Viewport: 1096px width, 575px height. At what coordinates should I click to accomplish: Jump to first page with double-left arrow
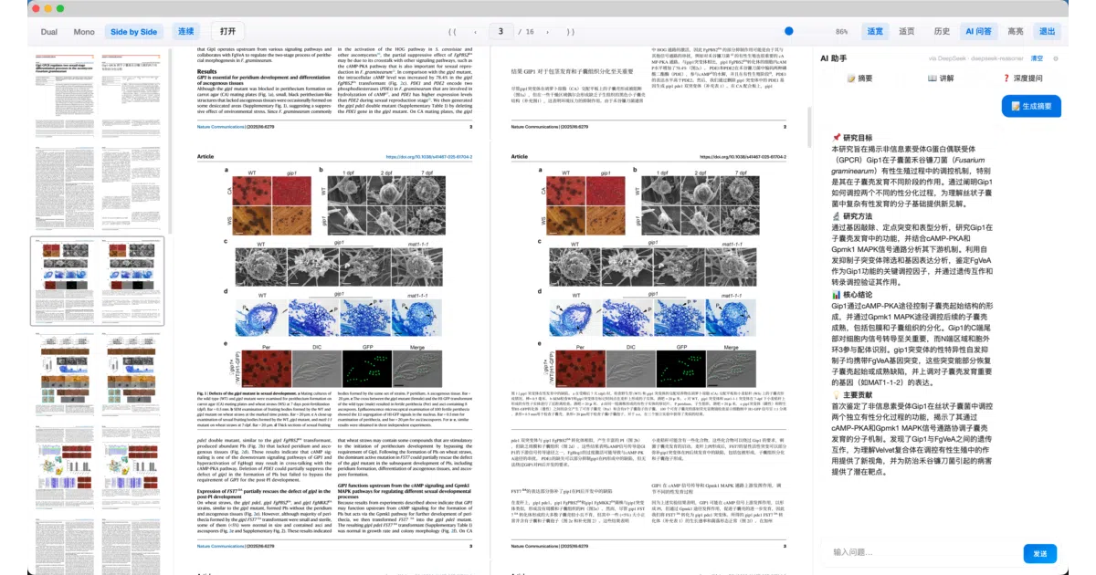[x=452, y=32]
